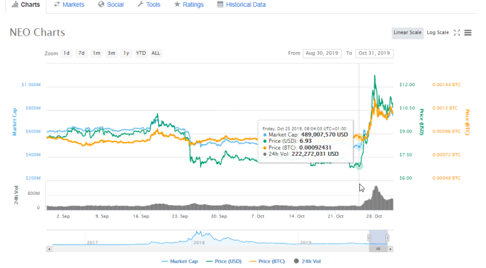
Task: Click the navigator scroll left arrow
Action: click(49, 249)
